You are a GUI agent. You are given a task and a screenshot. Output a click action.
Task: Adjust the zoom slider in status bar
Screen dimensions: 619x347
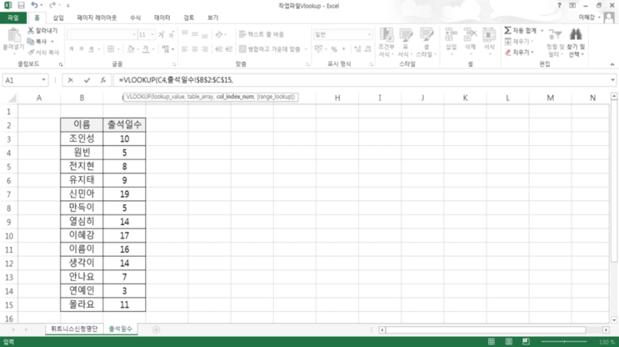[564, 341]
